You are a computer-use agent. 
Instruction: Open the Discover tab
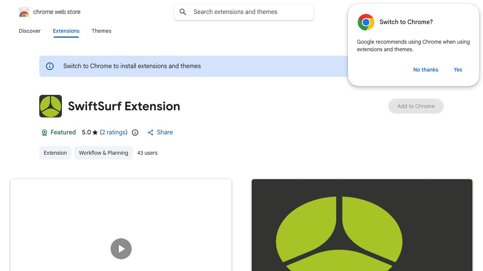30,31
